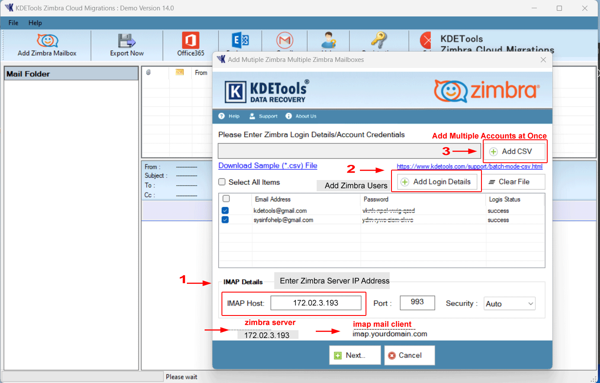The height and width of the screenshot is (383, 600).
Task: Click the Help icon in dialog bar
Action: click(229, 116)
